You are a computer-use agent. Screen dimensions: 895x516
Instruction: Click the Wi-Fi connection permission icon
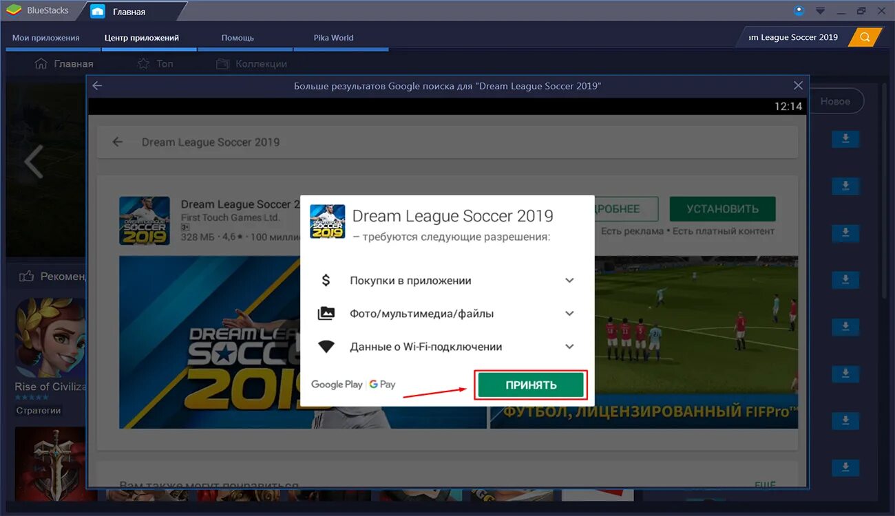point(326,347)
